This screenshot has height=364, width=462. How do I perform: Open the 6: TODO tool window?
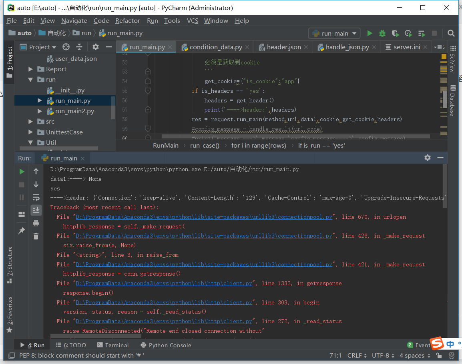71,345
